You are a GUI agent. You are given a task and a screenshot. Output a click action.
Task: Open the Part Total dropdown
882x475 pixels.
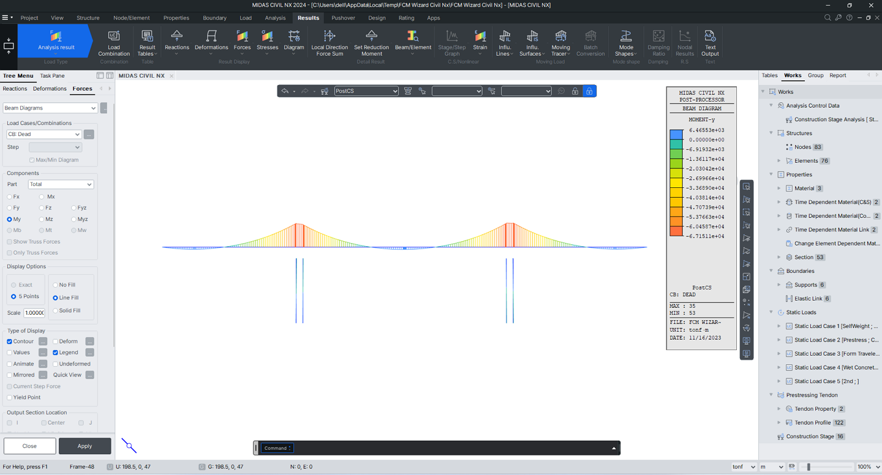point(61,184)
